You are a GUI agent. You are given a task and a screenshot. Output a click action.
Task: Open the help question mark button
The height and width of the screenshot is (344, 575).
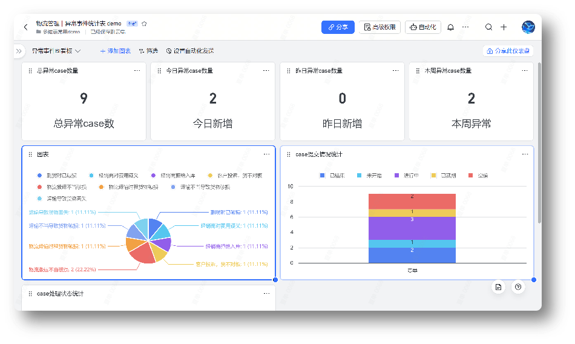[x=517, y=287]
